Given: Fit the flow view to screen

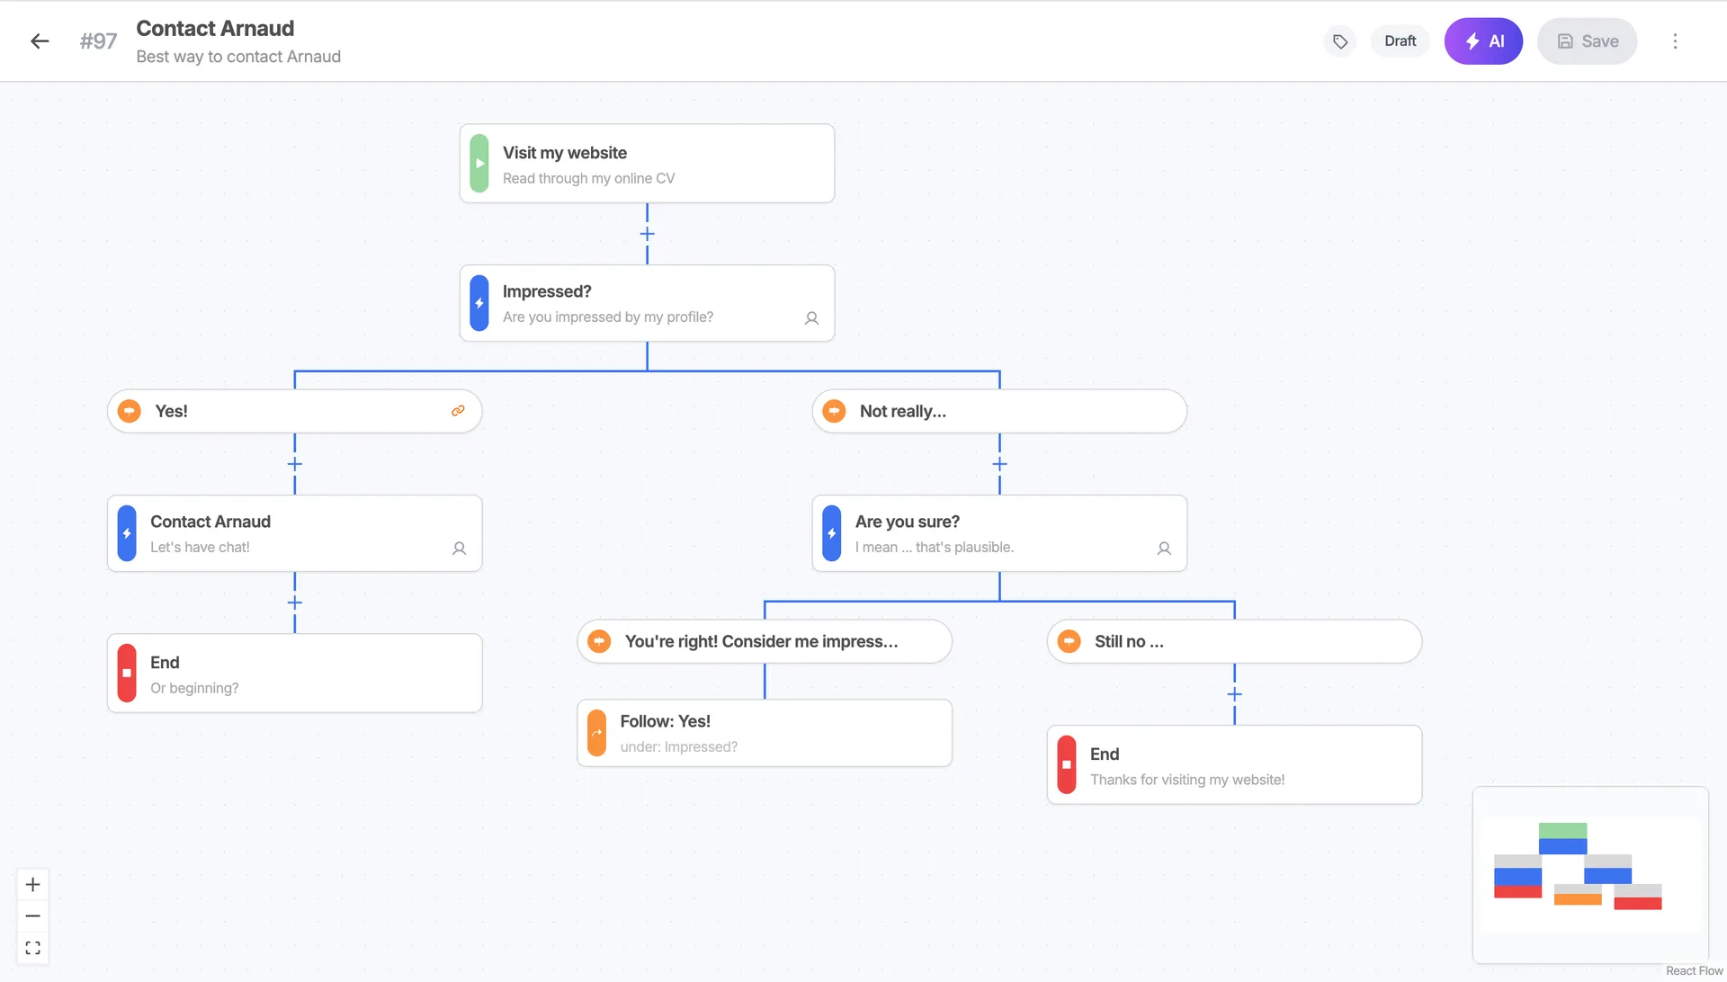Looking at the screenshot, I should pyautogui.click(x=33, y=948).
